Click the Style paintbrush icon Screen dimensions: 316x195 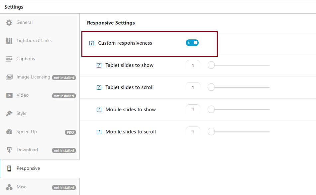tap(9, 114)
